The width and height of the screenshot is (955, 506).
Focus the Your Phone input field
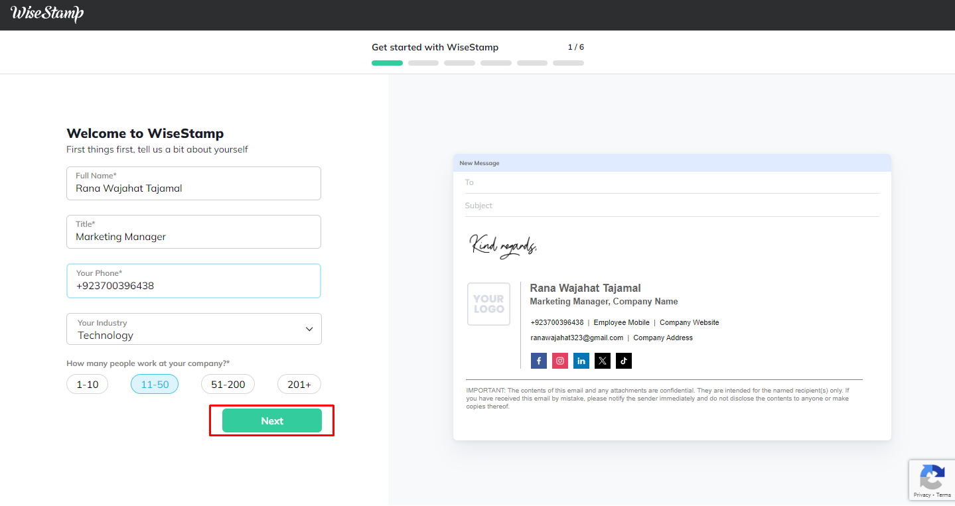point(194,281)
